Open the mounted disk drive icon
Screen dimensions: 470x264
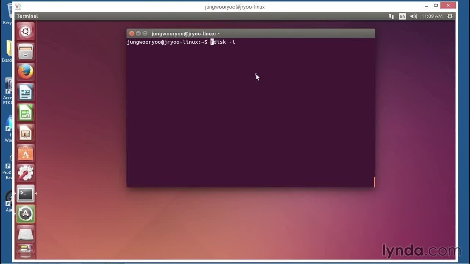[25, 234]
